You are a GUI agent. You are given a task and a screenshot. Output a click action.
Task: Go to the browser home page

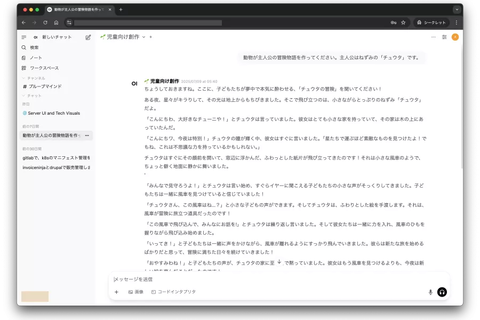57,22
